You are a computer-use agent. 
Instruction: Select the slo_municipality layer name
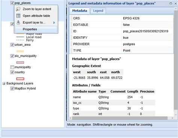tap(26, 56)
